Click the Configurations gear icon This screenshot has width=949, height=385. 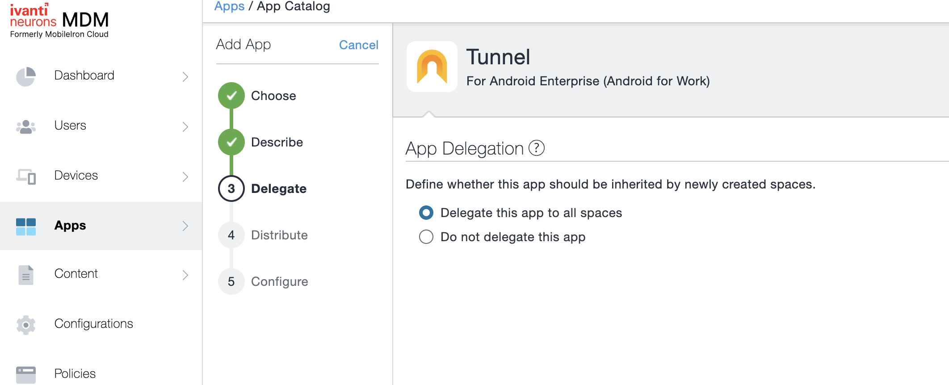coord(26,325)
